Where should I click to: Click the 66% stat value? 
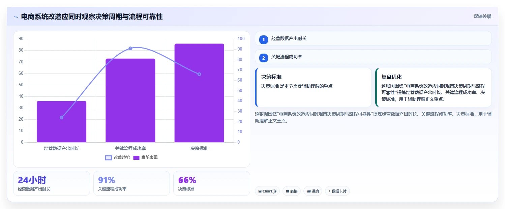[187, 180]
